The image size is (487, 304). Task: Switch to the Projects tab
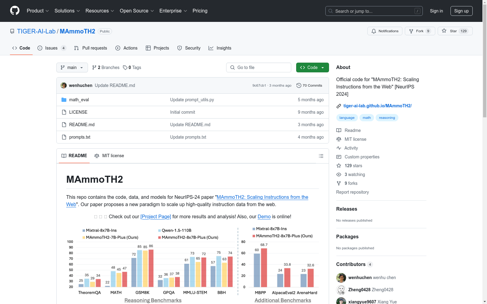[x=157, y=48]
